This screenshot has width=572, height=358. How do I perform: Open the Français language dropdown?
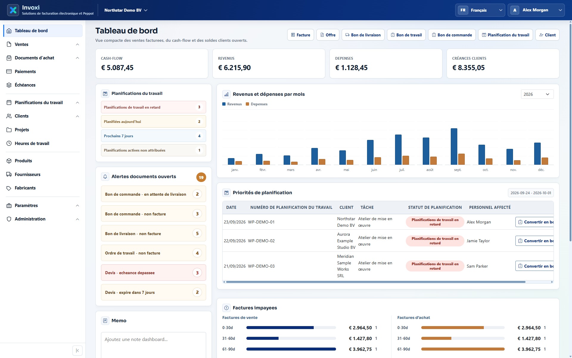(x=480, y=10)
